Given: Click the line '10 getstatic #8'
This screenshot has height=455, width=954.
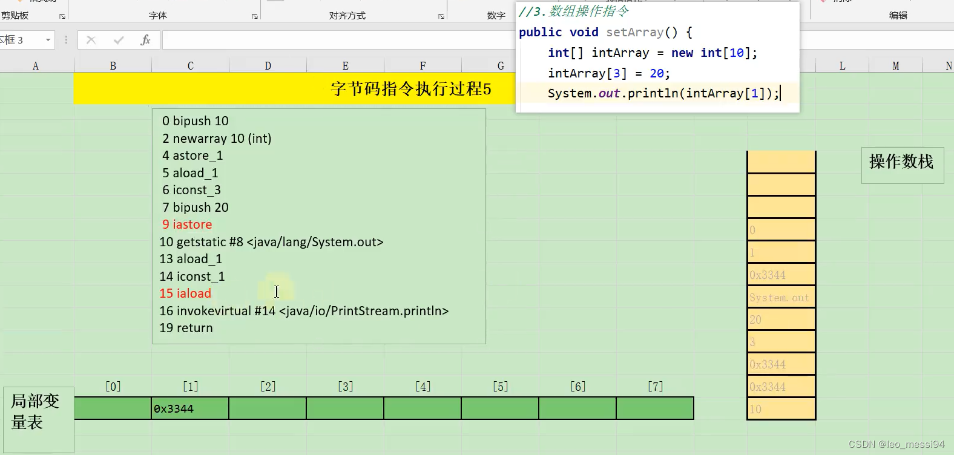Looking at the screenshot, I should tap(271, 242).
